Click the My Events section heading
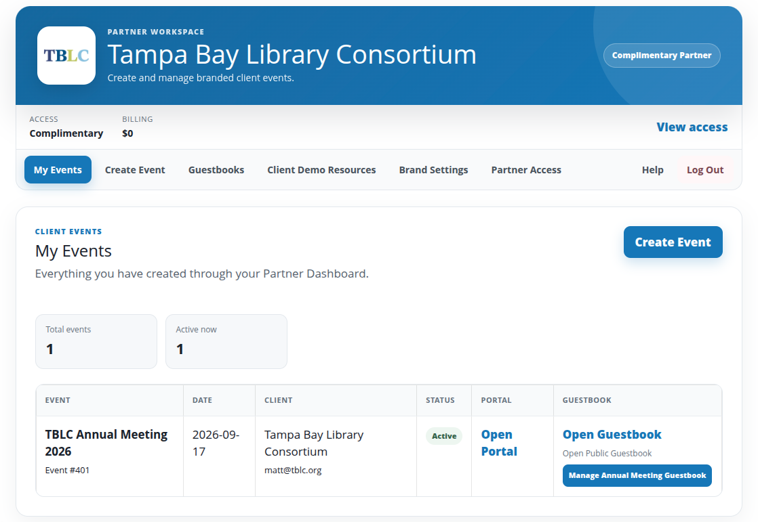758x522 pixels. pos(73,251)
